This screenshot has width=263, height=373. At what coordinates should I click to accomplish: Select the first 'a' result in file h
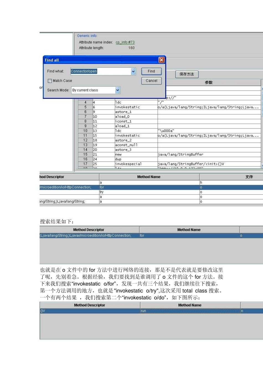[151, 183]
